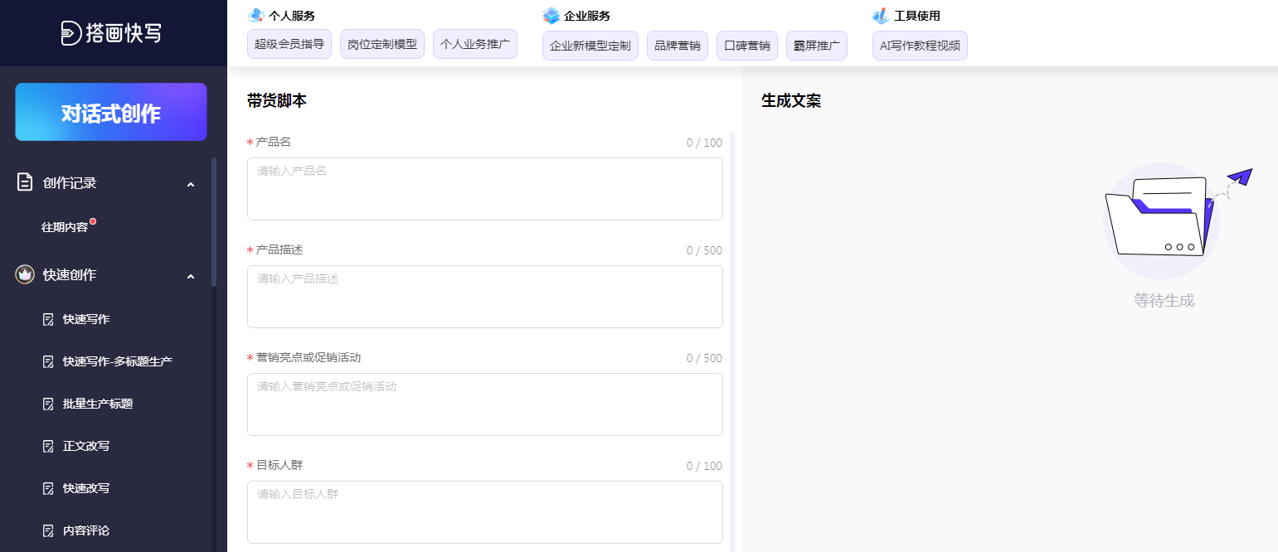Click the 创作记录 document icon
This screenshot has height=552, width=1278.
(x=25, y=183)
